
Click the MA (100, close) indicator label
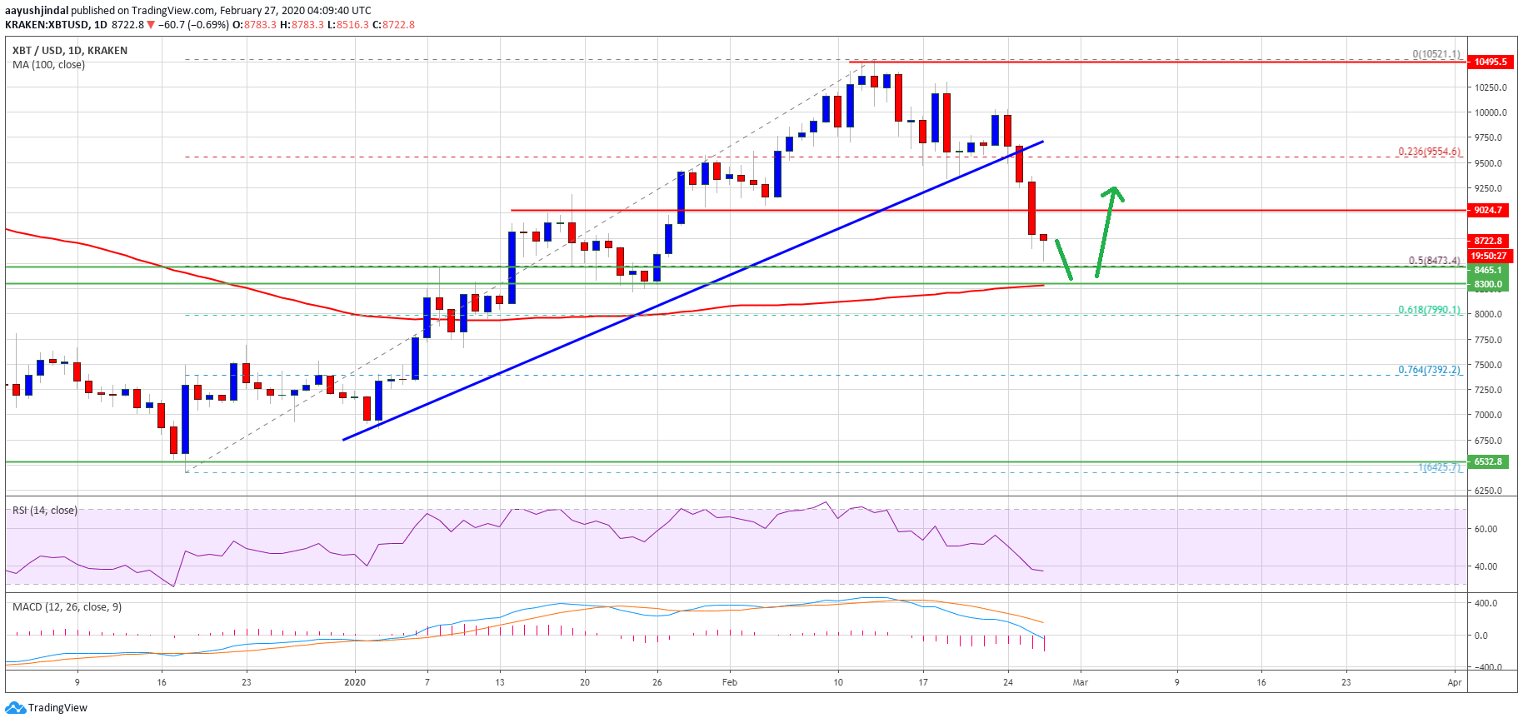[x=48, y=65]
